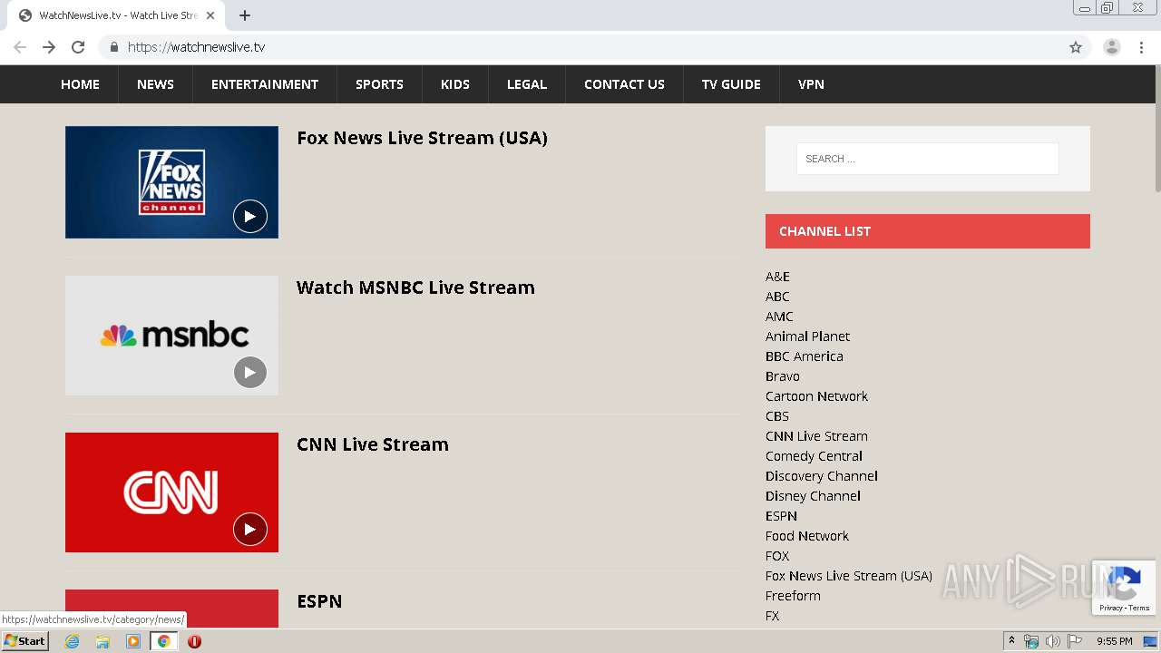Open the NEWS menu item
Image resolution: width=1161 pixels, height=653 pixels.
(x=155, y=84)
